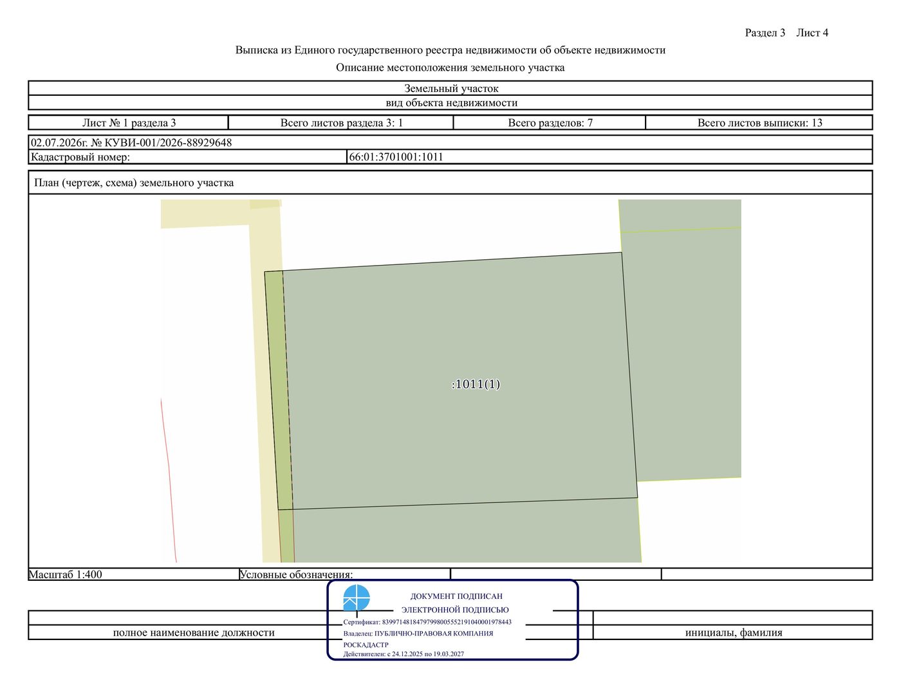Click 'Всего разделов: 7' cell

point(550,123)
